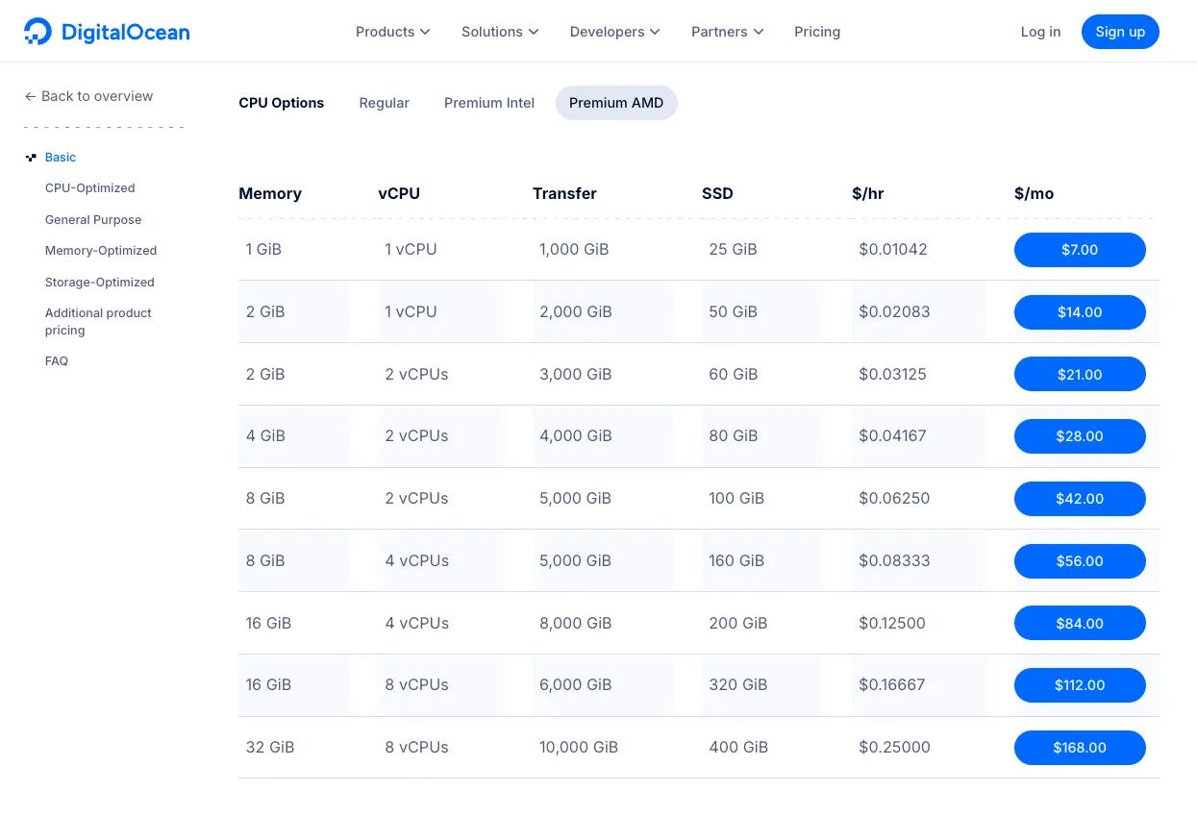Open Additional product pricing
This screenshot has height=816, width=1197.
point(98,322)
